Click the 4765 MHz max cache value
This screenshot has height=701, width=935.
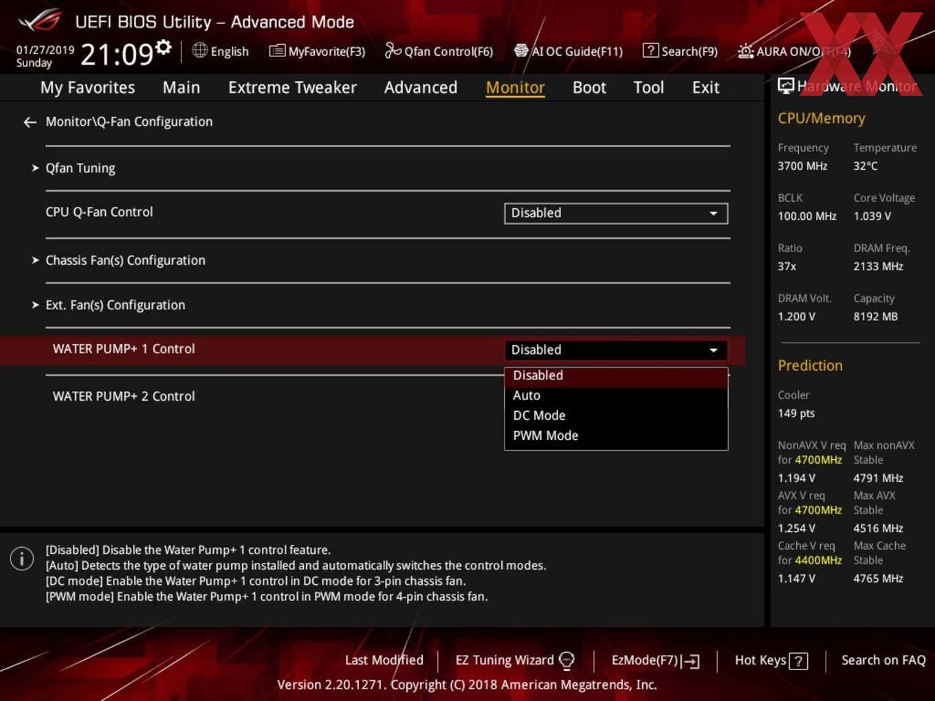coord(878,579)
